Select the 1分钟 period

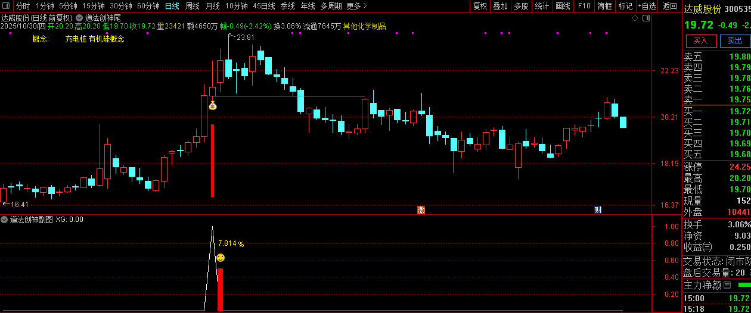coord(45,6)
